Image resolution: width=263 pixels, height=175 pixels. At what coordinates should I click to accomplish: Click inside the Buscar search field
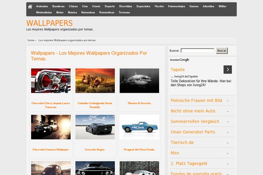(197, 51)
